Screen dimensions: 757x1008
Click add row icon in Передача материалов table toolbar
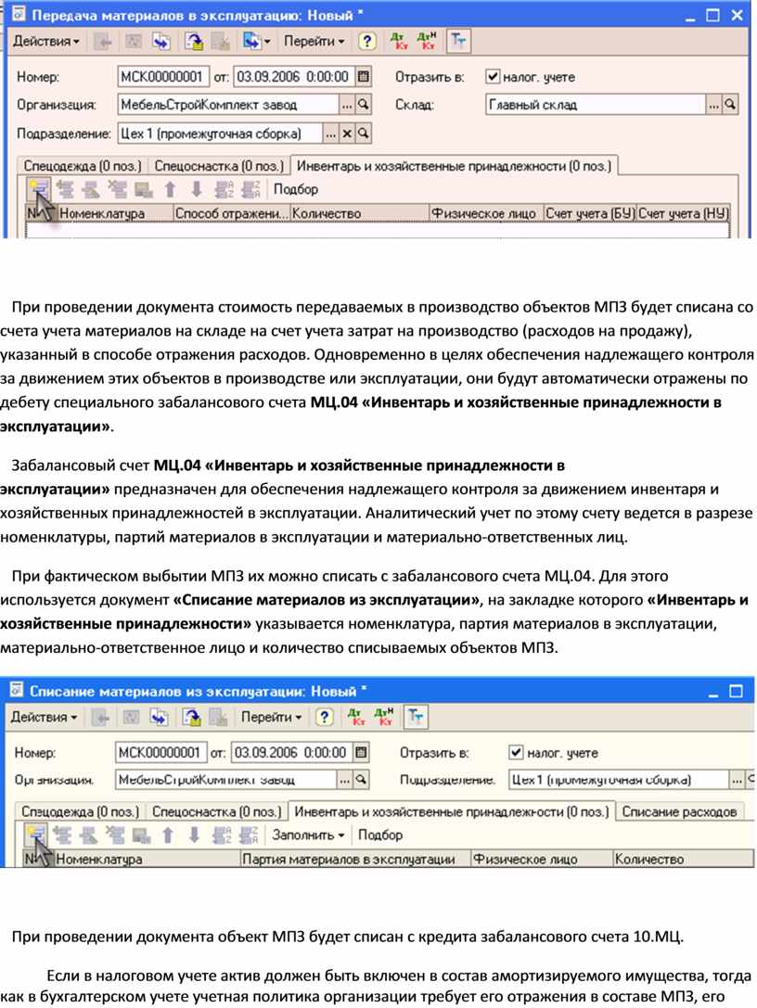click(39, 190)
